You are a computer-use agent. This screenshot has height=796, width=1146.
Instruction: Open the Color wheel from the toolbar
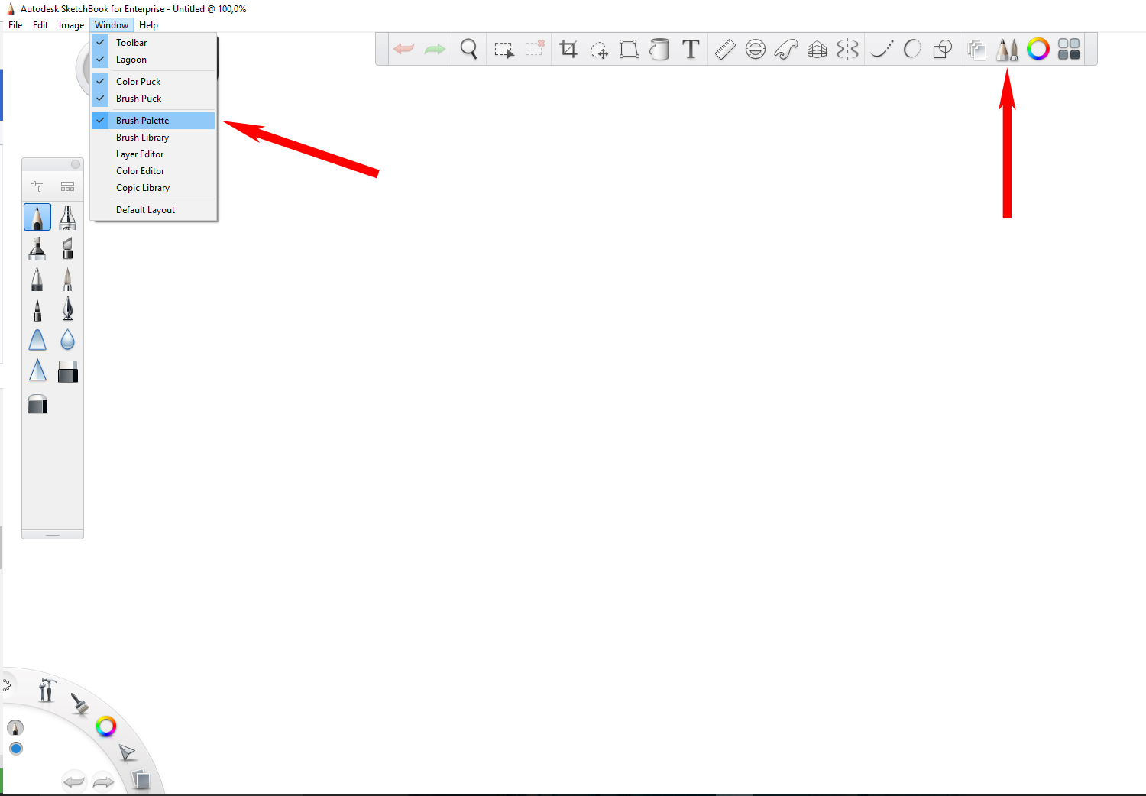pos(1038,48)
